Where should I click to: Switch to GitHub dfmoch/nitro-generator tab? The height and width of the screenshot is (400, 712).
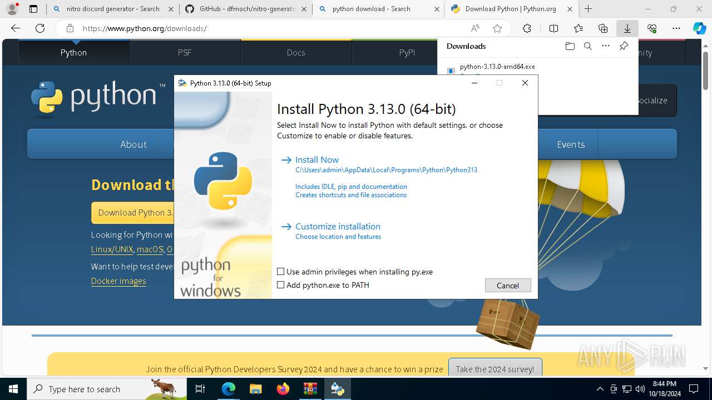point(245,9)
